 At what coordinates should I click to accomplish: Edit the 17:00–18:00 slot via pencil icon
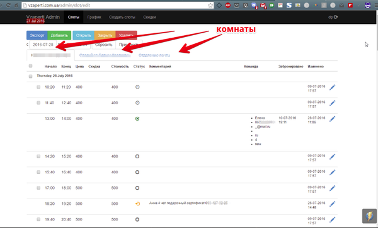point(333,188)
